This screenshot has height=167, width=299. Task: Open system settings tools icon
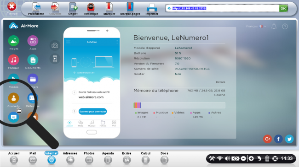coord(212,158)
